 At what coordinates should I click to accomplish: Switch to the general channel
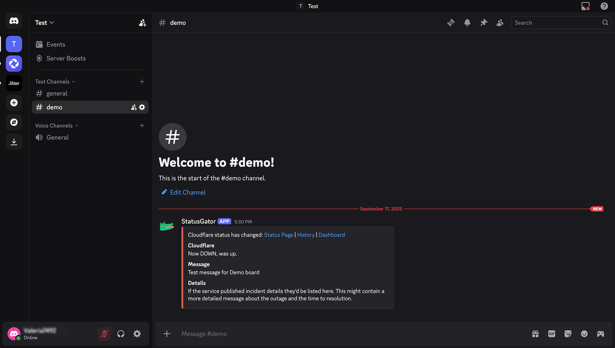tap(90, 94)
